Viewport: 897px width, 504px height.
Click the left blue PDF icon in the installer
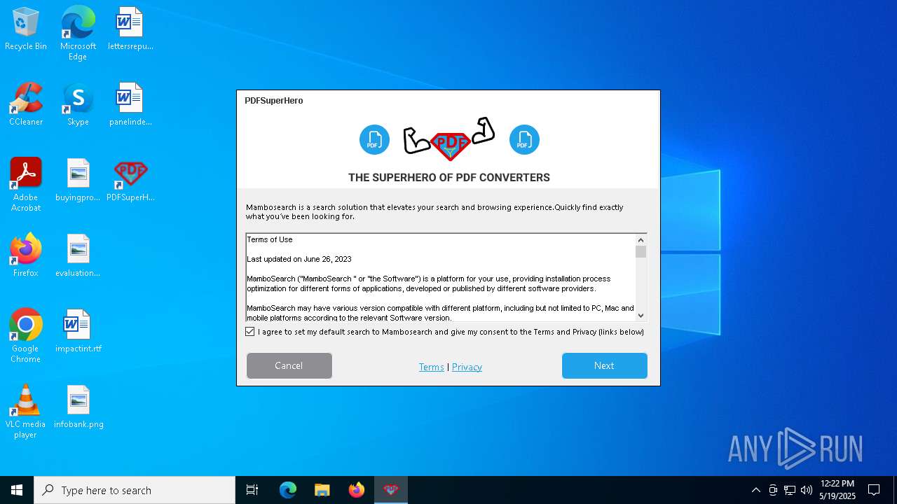pos(374,140)
